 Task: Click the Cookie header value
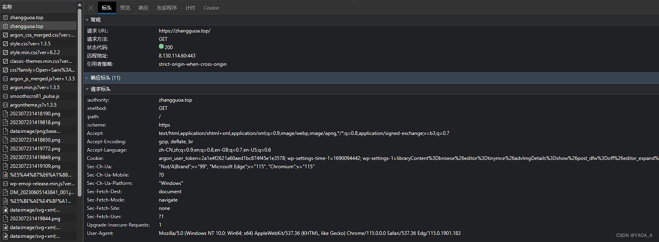(x=409, y=158)
